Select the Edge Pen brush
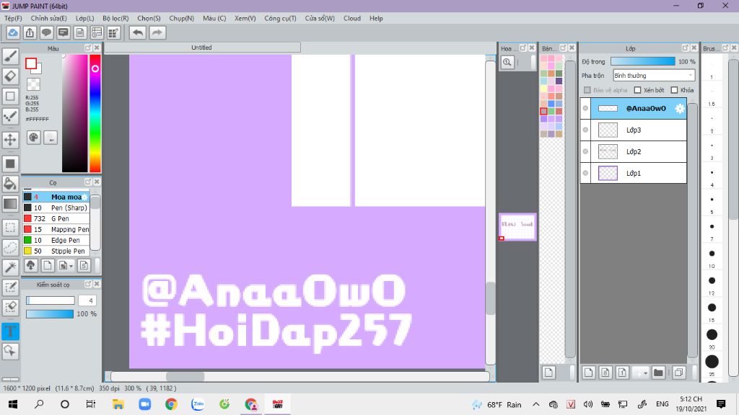Viewport: 739px width, 415px height. [x=56, y=240]
